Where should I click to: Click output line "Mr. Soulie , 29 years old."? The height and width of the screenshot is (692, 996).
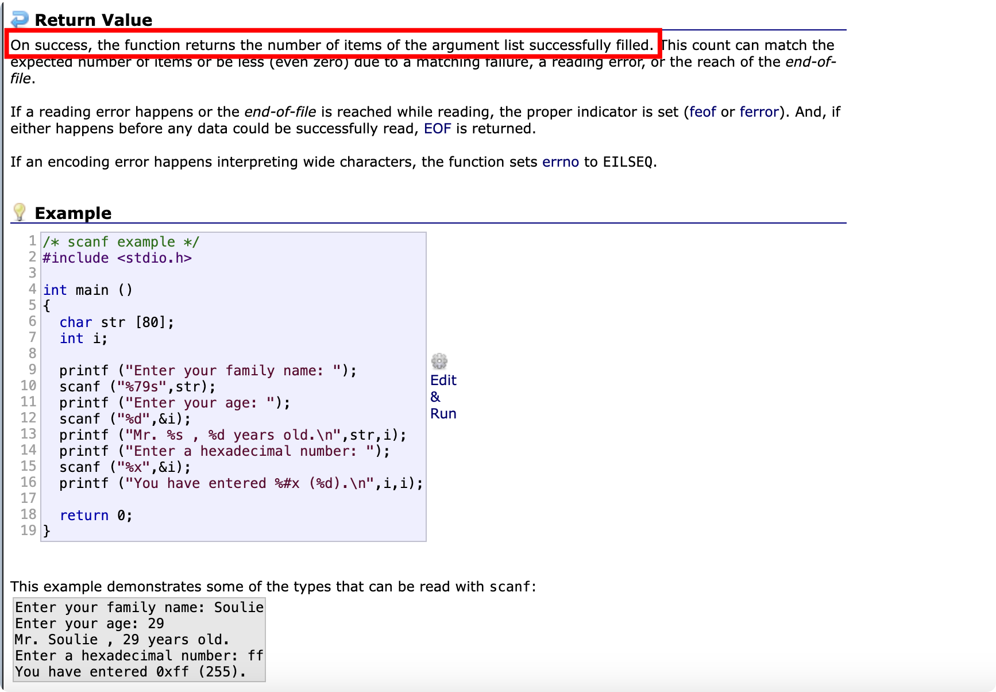122,640
